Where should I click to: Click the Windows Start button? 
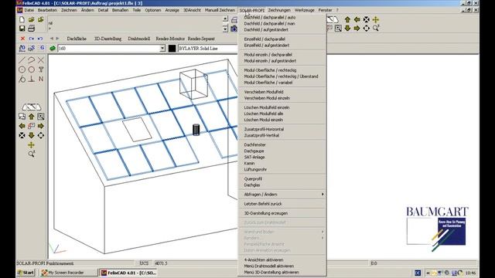(x=26, y=273)
